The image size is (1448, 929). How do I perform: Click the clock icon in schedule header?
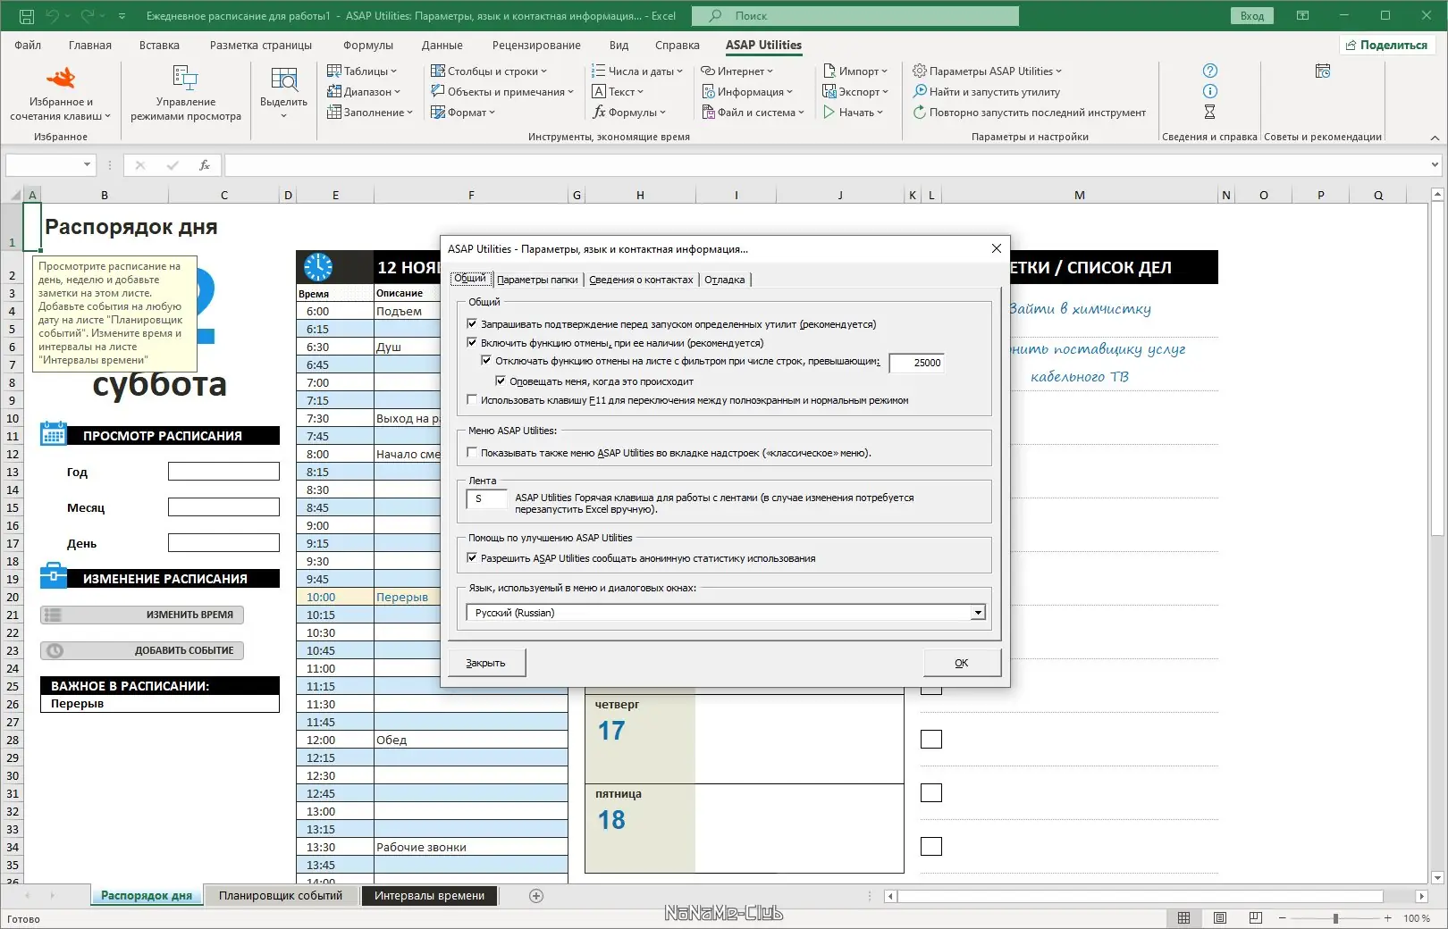click(x=317, y=266)
